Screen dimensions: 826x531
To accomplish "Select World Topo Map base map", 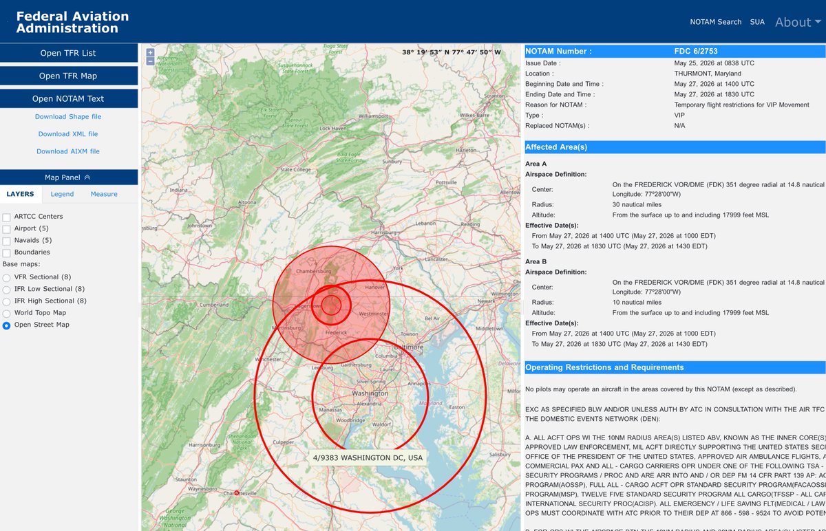I will coord(6,313).
